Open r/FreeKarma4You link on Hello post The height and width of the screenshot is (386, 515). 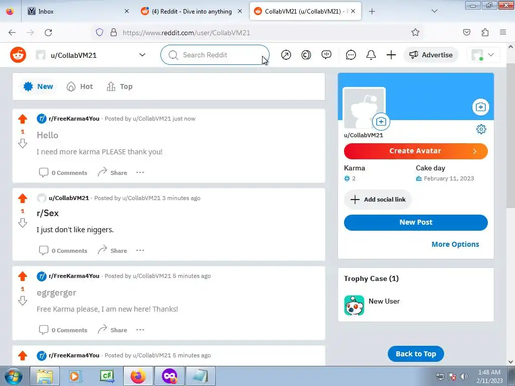74,119
